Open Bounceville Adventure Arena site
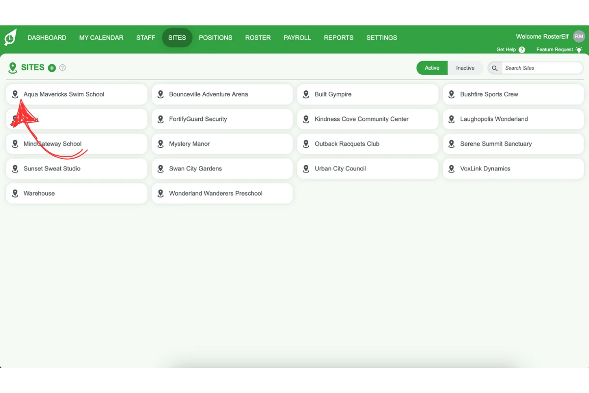 [222, 94]
